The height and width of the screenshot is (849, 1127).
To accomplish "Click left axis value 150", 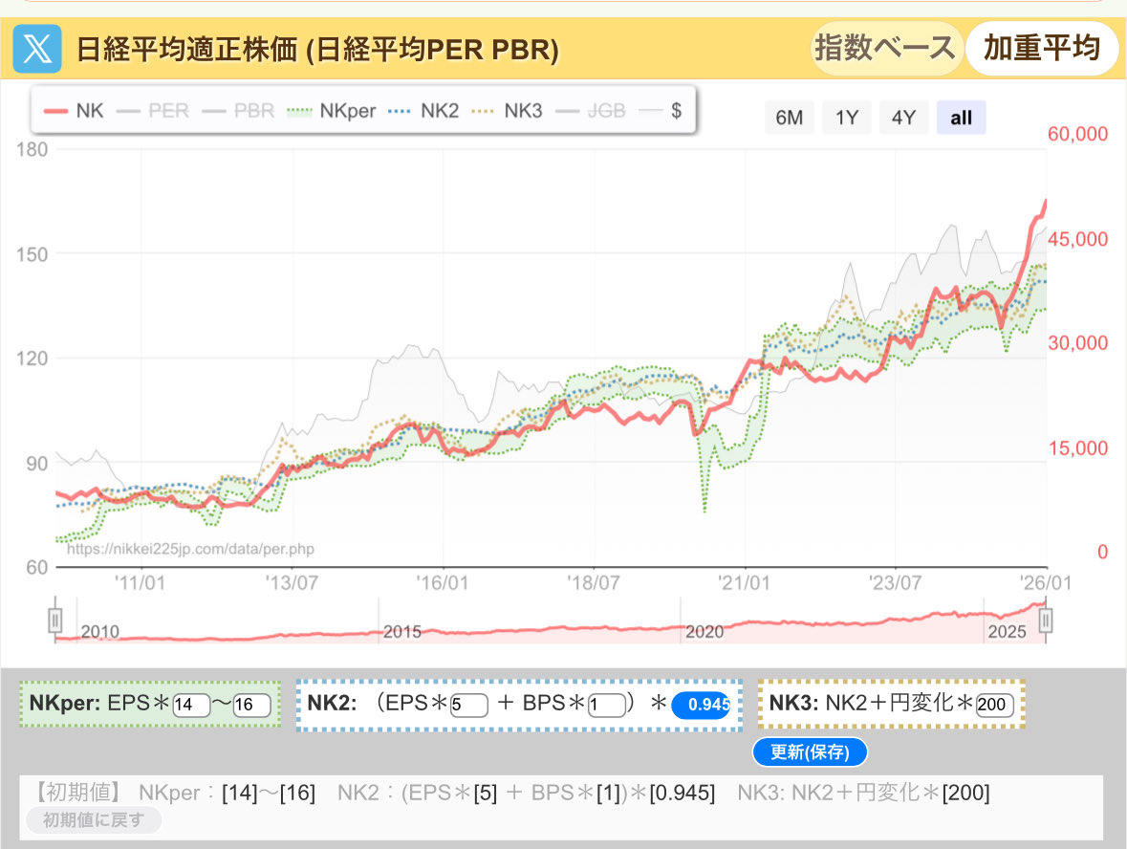I will [32, 254].
